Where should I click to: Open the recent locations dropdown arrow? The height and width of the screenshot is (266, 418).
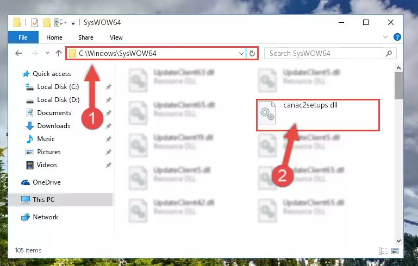click(47, 53)
